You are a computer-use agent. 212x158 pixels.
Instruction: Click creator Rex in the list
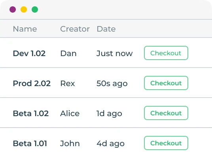[x=68, y=83]
